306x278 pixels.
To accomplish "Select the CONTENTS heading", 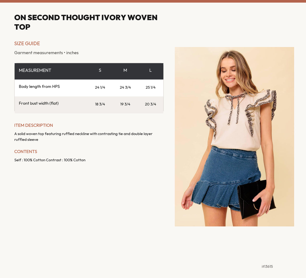I will (x=26, y=152).
